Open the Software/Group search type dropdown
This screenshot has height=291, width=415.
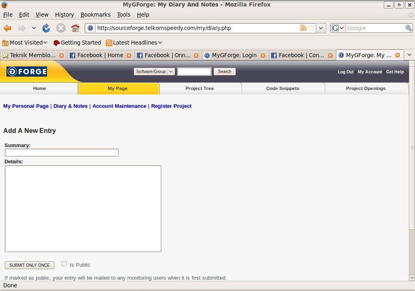pyautogui.click(x=154, y=71)
